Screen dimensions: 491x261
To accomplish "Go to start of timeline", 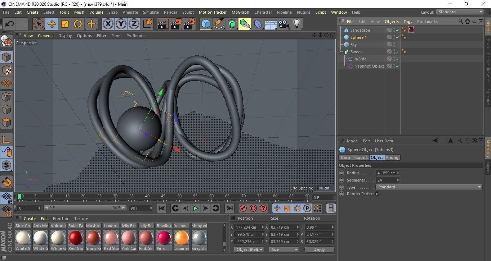I will (162, 208).
